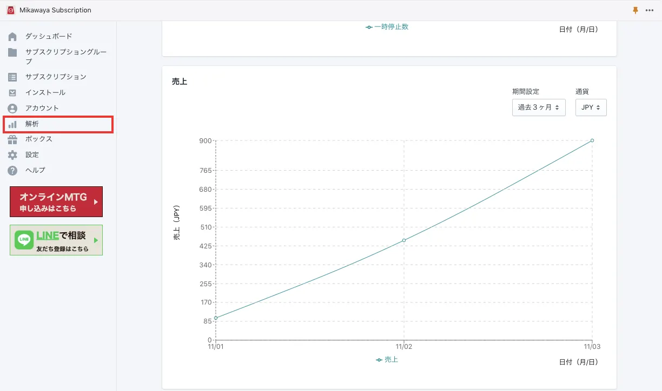Click the 11/02 x-axis date label
The image size is (662, 391).
click(404, 347)
